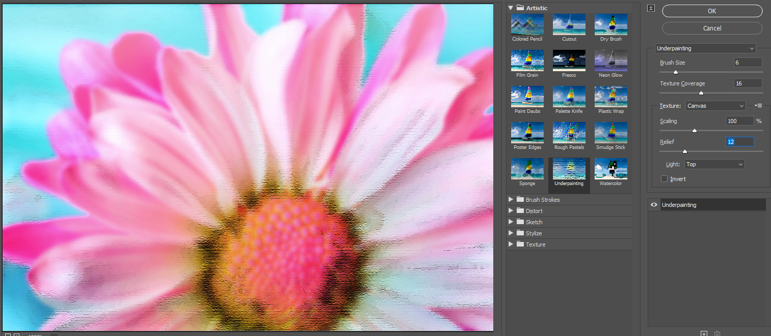Click the OK button
The width and height of the screenshot is (771, 336).
pyautogui.click(x=712, y=11)
